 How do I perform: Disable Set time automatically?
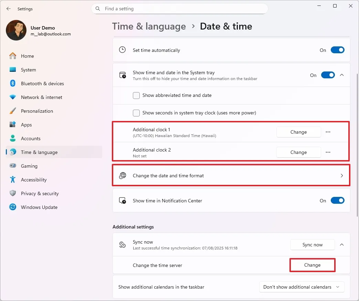coord(337,49)
